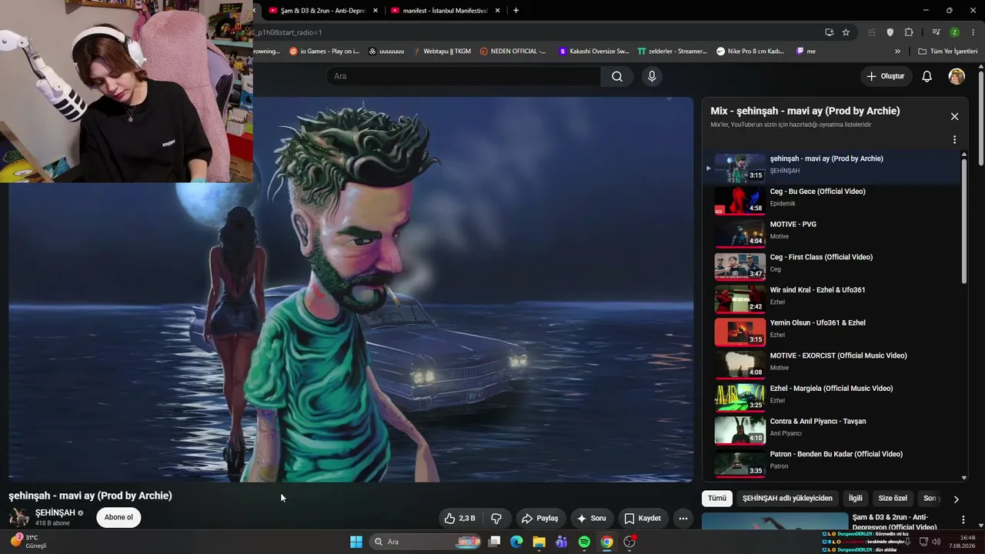This screenshot has height=554, width=985.
Task: Open the Webtapu || TKGM bookmark
Action: click(442, 52)
